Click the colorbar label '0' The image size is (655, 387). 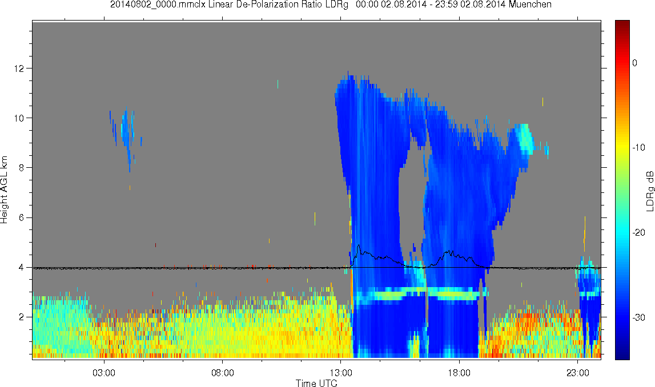pyautogui.click(x=635, y=63)
